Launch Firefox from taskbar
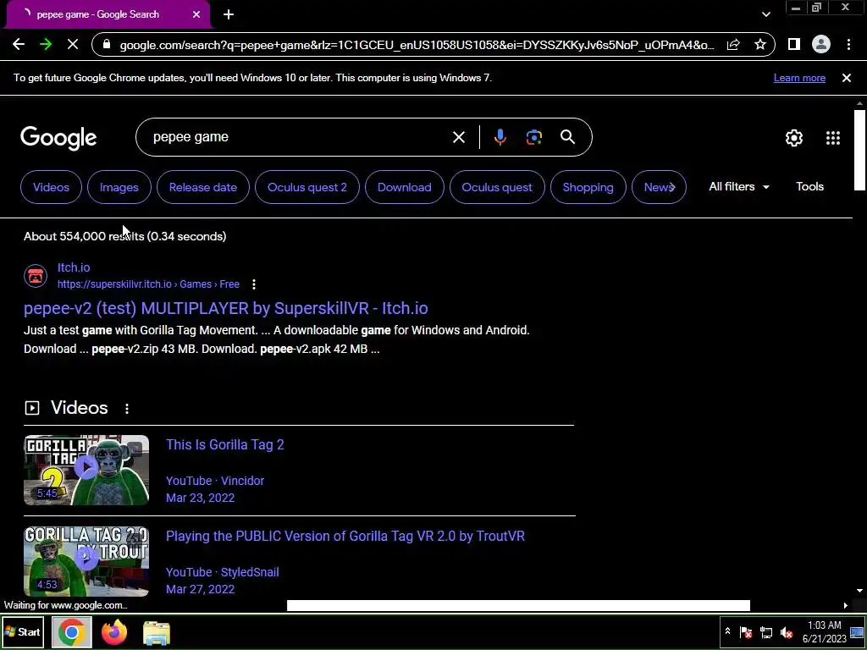 pyautogui.click(x=114, y=632)
